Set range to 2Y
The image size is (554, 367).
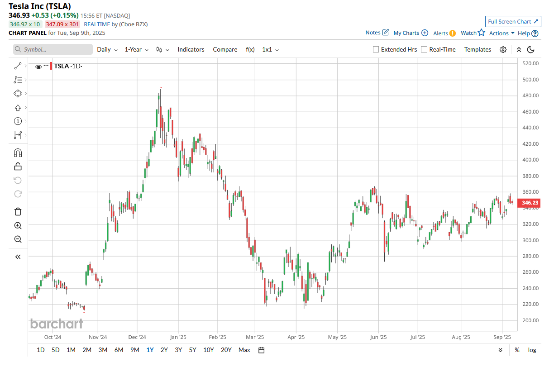point(164,350)
